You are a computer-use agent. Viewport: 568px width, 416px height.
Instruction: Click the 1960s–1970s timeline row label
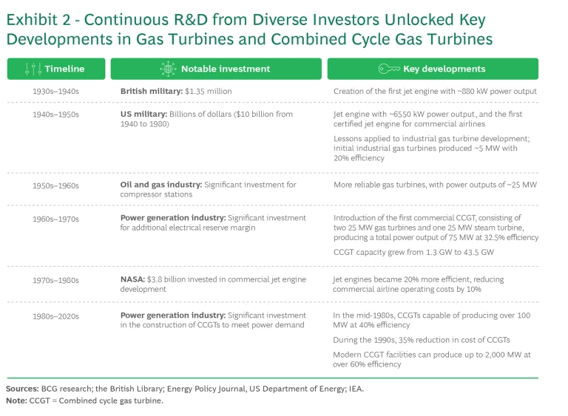point(56,218)
